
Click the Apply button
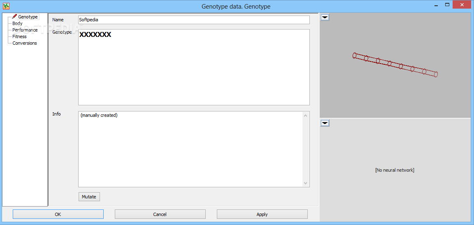[x=262, y=214]
